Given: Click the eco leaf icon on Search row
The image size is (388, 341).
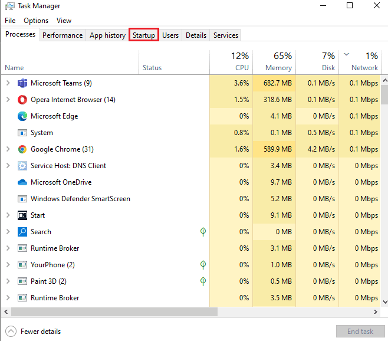Looking at the screenshot, I should (203, 232).
